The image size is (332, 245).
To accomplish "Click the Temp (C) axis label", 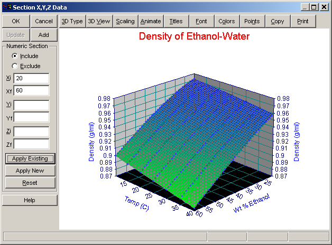I will 137,203.
